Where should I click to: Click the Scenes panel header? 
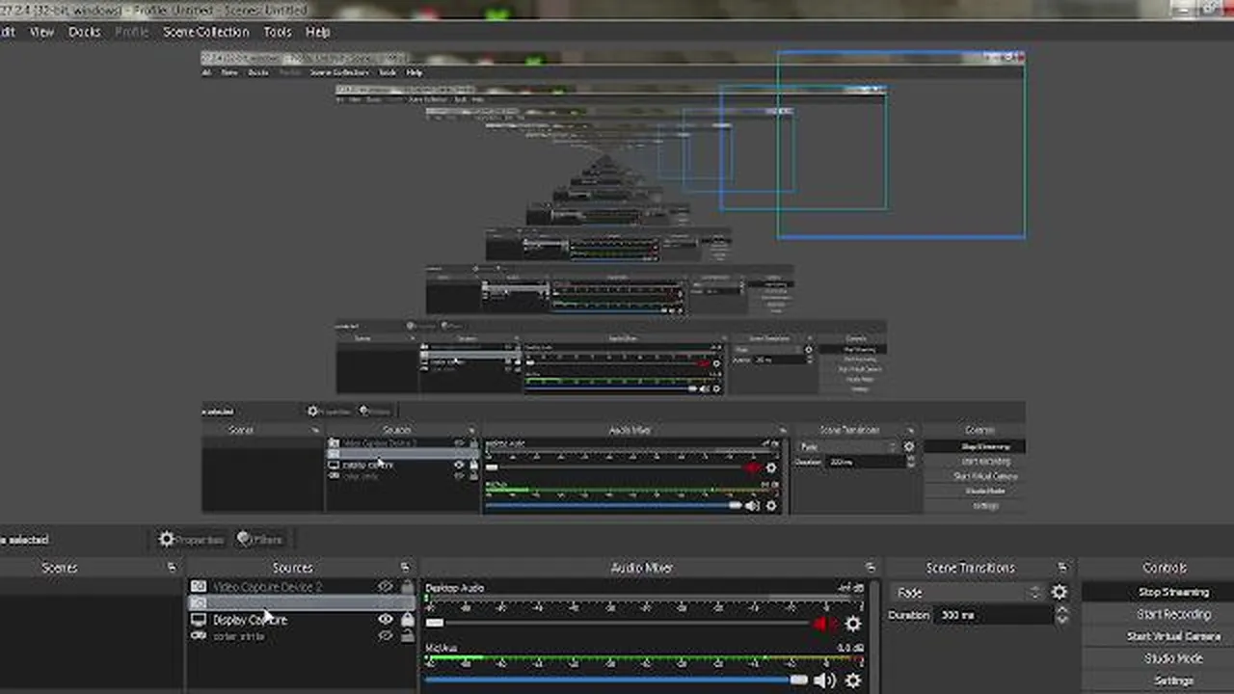tap(59, 568)
